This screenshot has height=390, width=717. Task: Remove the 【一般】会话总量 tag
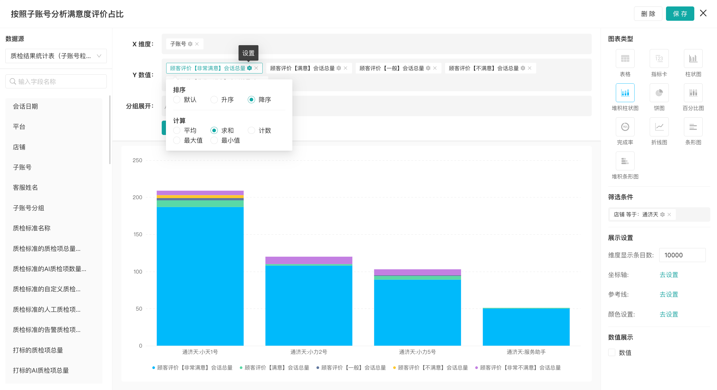[x=435, y=68]
